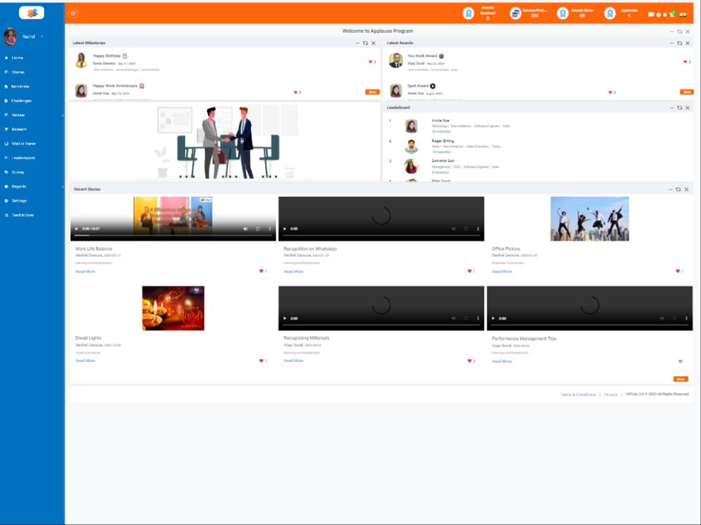Screen dimensions: 701x525
Task: Mute the Work Life Balance video
Action: (245, 229)
